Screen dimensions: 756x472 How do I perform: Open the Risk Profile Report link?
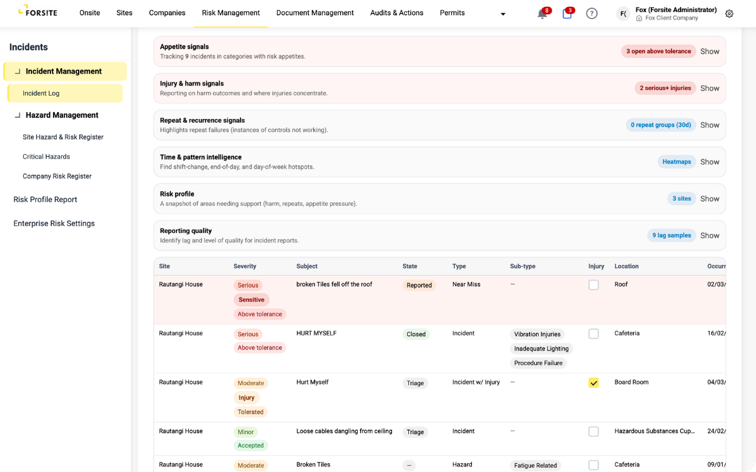coord(45,199)
